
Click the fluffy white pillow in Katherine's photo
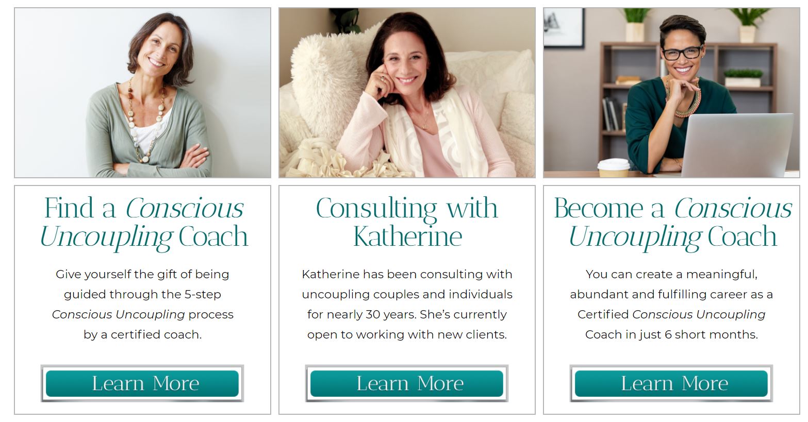point(330,77)
